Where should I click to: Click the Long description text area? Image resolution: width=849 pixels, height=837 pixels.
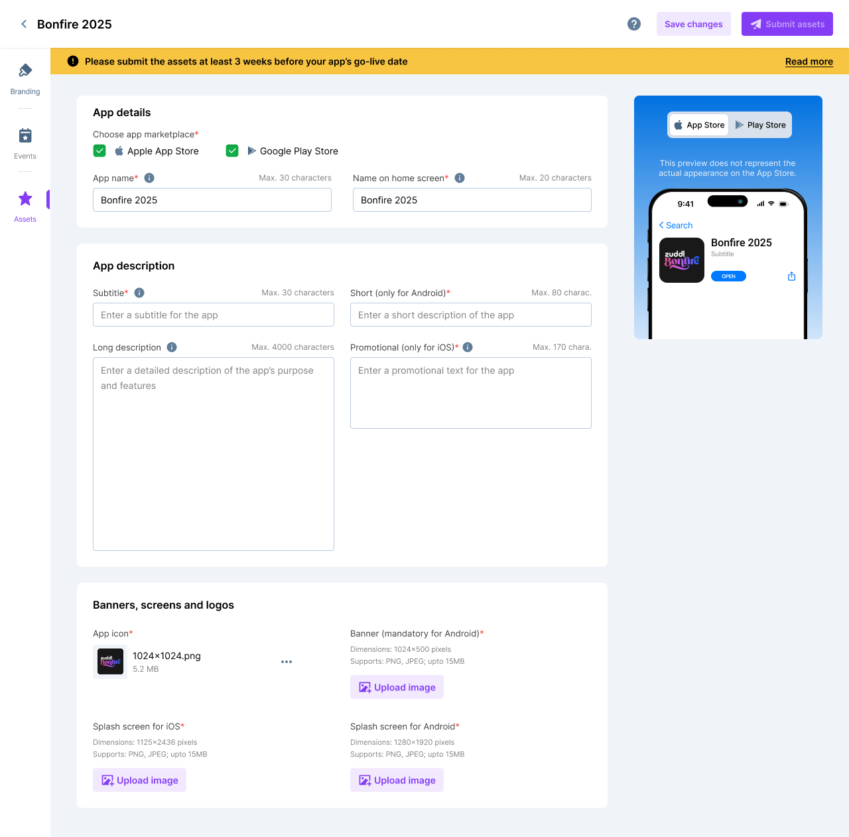(214, 454)
